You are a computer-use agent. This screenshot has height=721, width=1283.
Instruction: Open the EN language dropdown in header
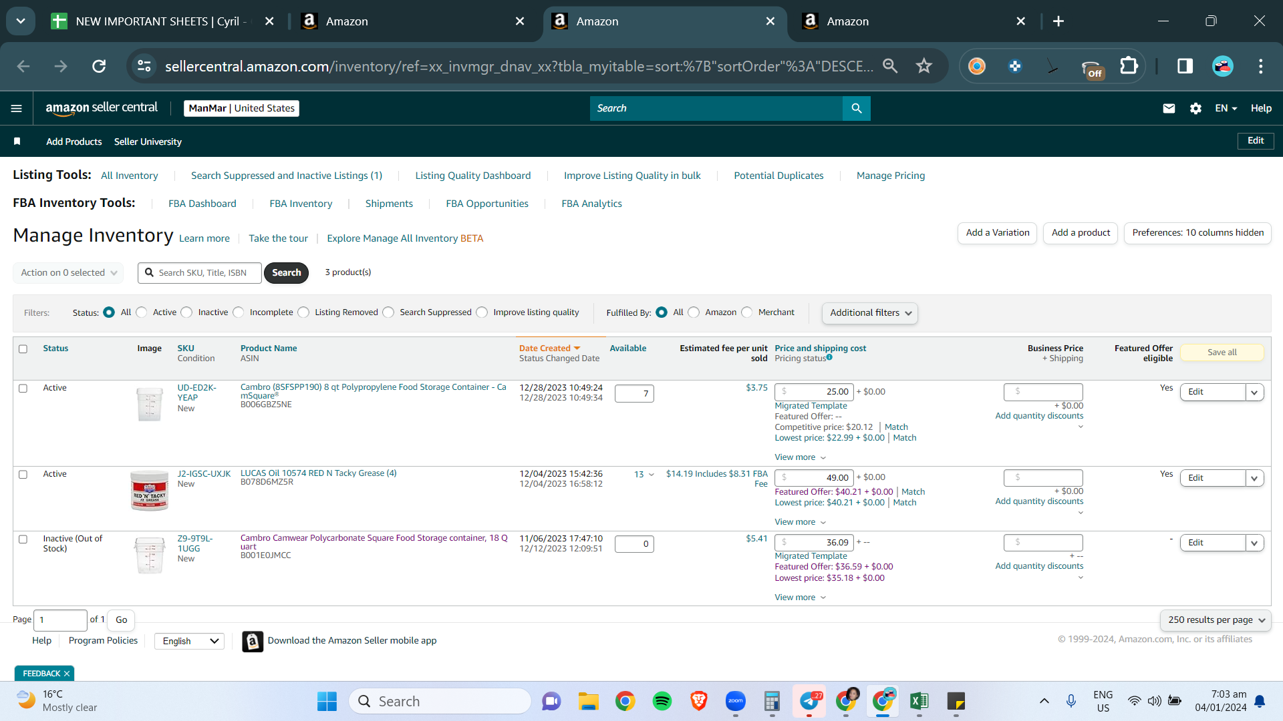click(1226, 108)
